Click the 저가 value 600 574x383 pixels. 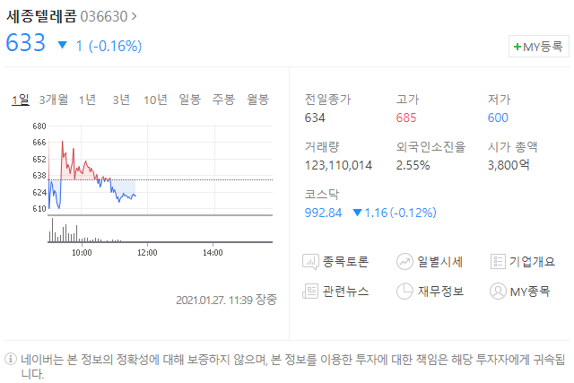pyautogui.click(x=498, y=118)
